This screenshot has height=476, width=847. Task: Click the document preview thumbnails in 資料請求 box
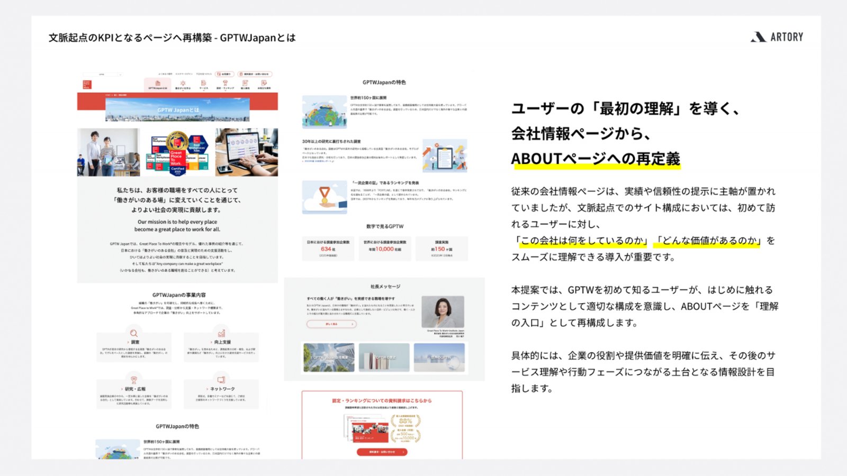[365, 428]
